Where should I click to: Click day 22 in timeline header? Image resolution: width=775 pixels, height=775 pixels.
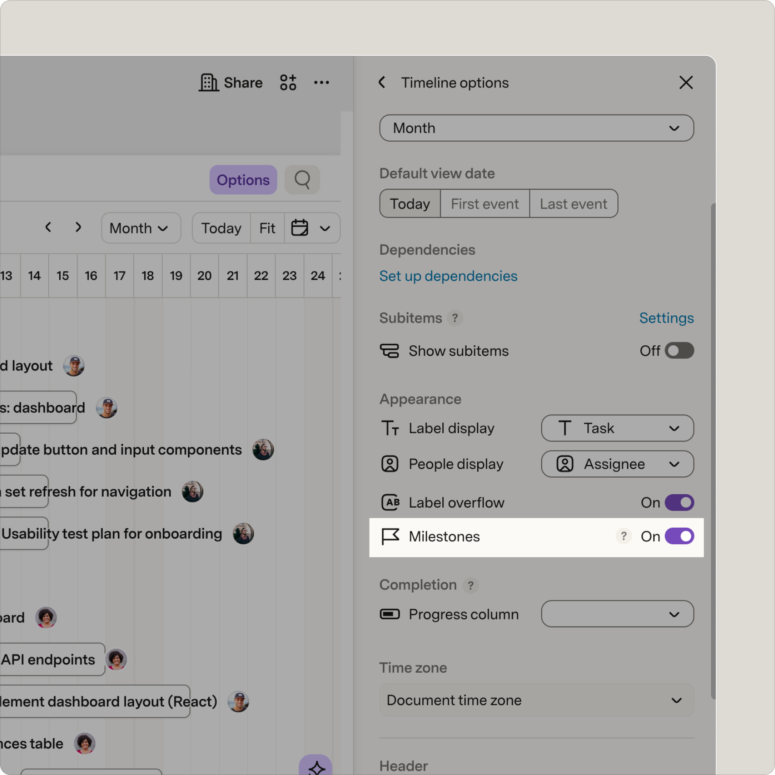[261, 276]
